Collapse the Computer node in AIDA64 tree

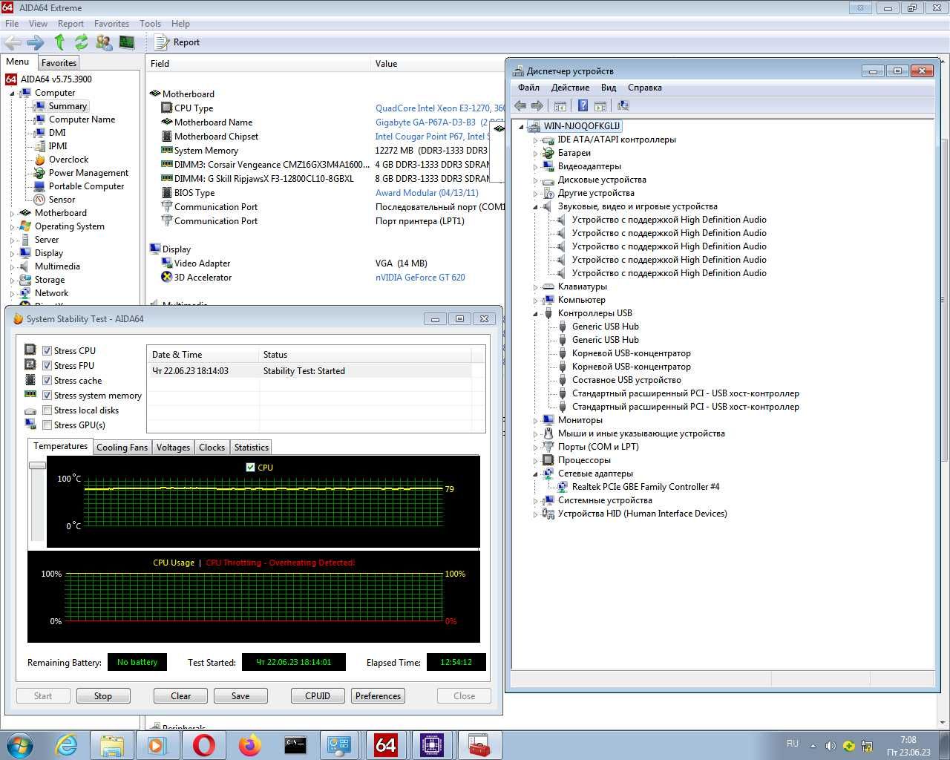(x=13, y=94)
